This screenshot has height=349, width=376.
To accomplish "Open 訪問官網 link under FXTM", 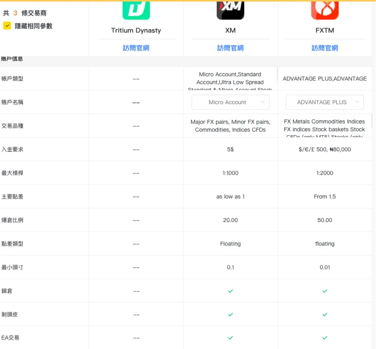I will pyautogui.click(x=325, y=48).
